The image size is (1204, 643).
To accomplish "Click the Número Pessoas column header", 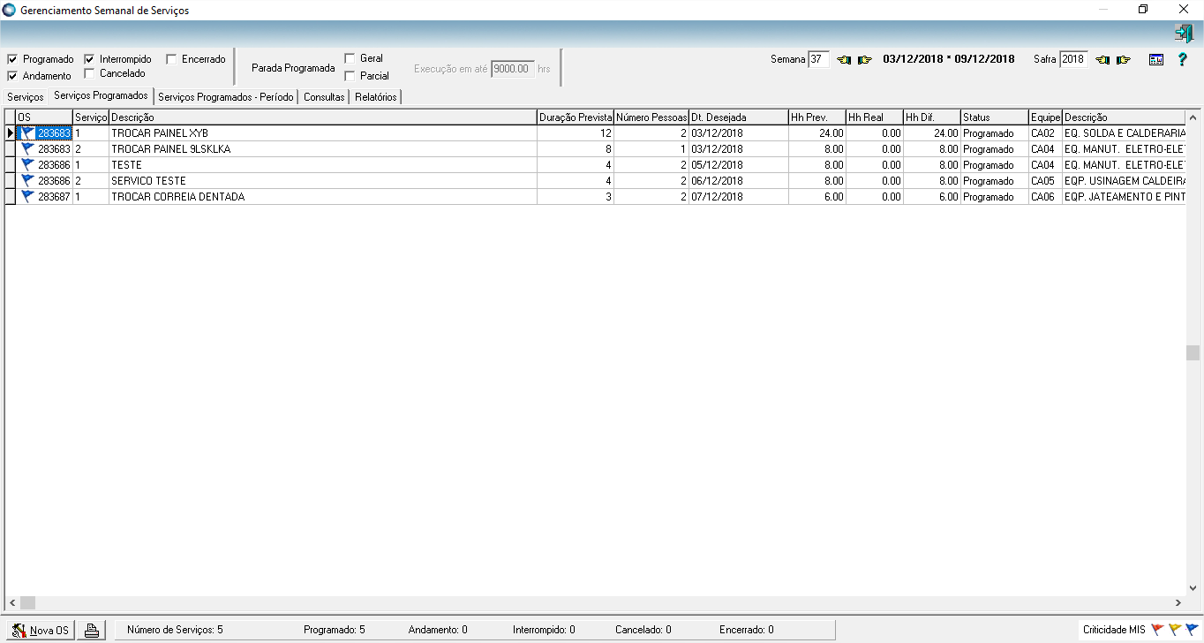I will click(651, 117).
